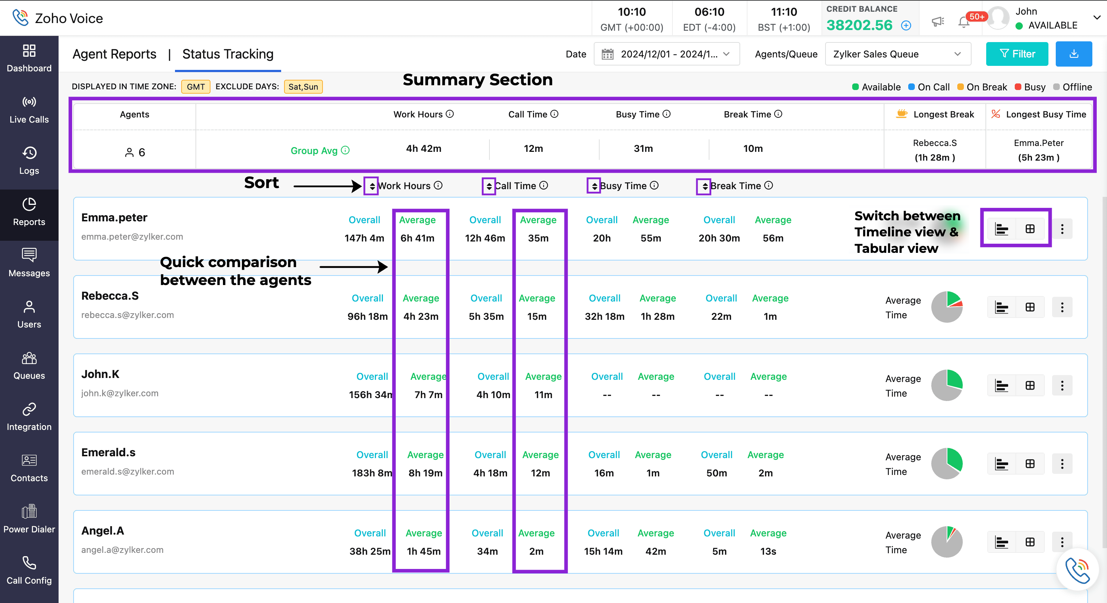Switch John.K row to tabular view
This screenshot has height=603, width=1107.
point(1030,386)
